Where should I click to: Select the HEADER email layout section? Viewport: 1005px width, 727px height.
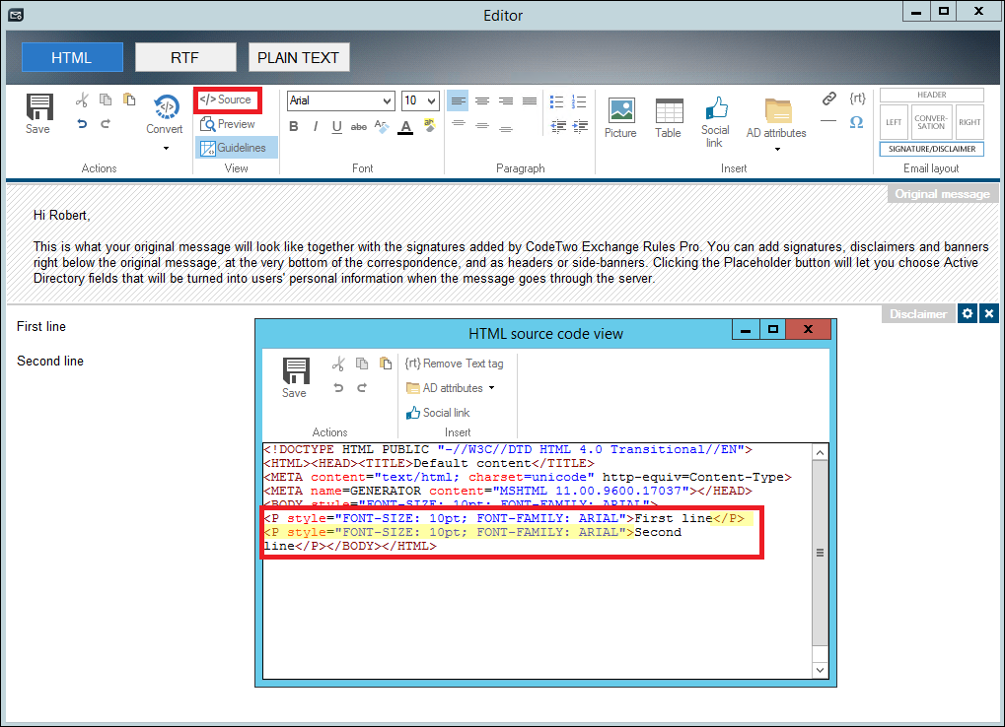[931, 95]
